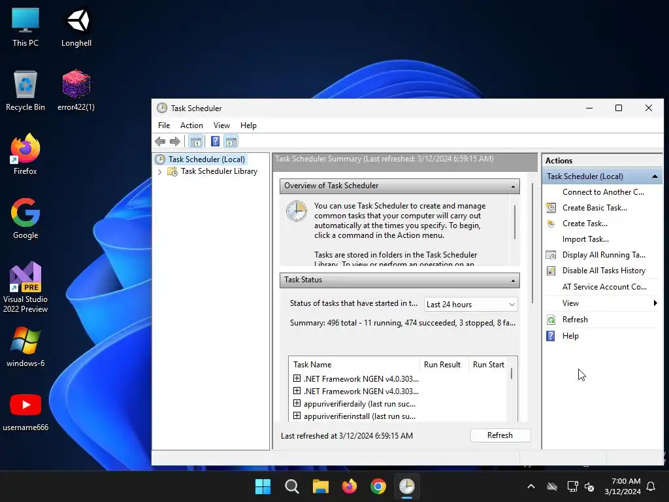Expand the Task Scheduler Library node arrow
This screenshot has height=502, width=669.
159,172
